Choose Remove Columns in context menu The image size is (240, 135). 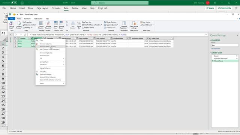point(50,44)
